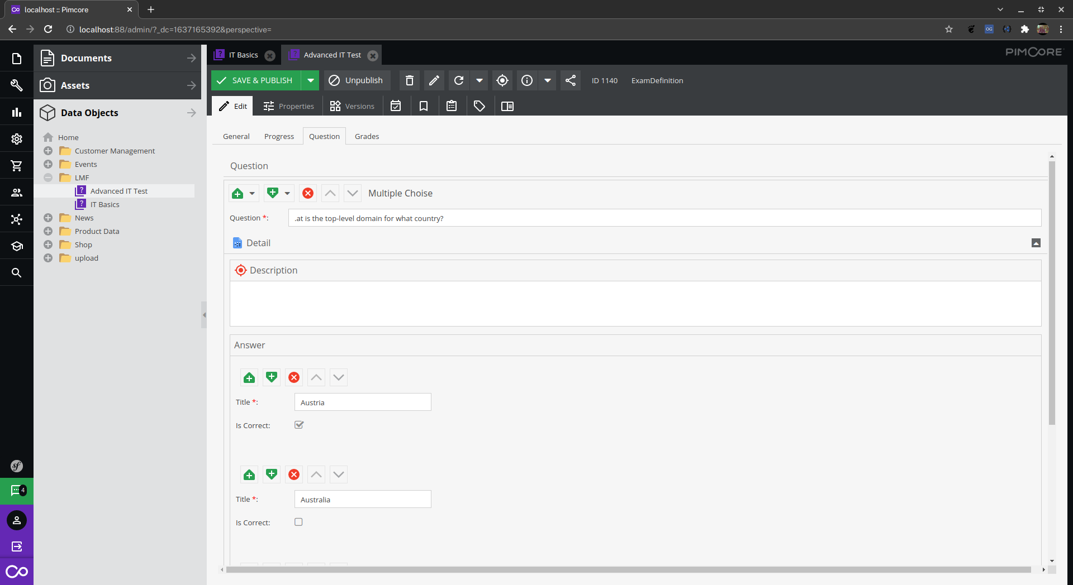The image size is (1073, 585).
Task: Click the logout icon in sidebar
Action: click(17, 546)
